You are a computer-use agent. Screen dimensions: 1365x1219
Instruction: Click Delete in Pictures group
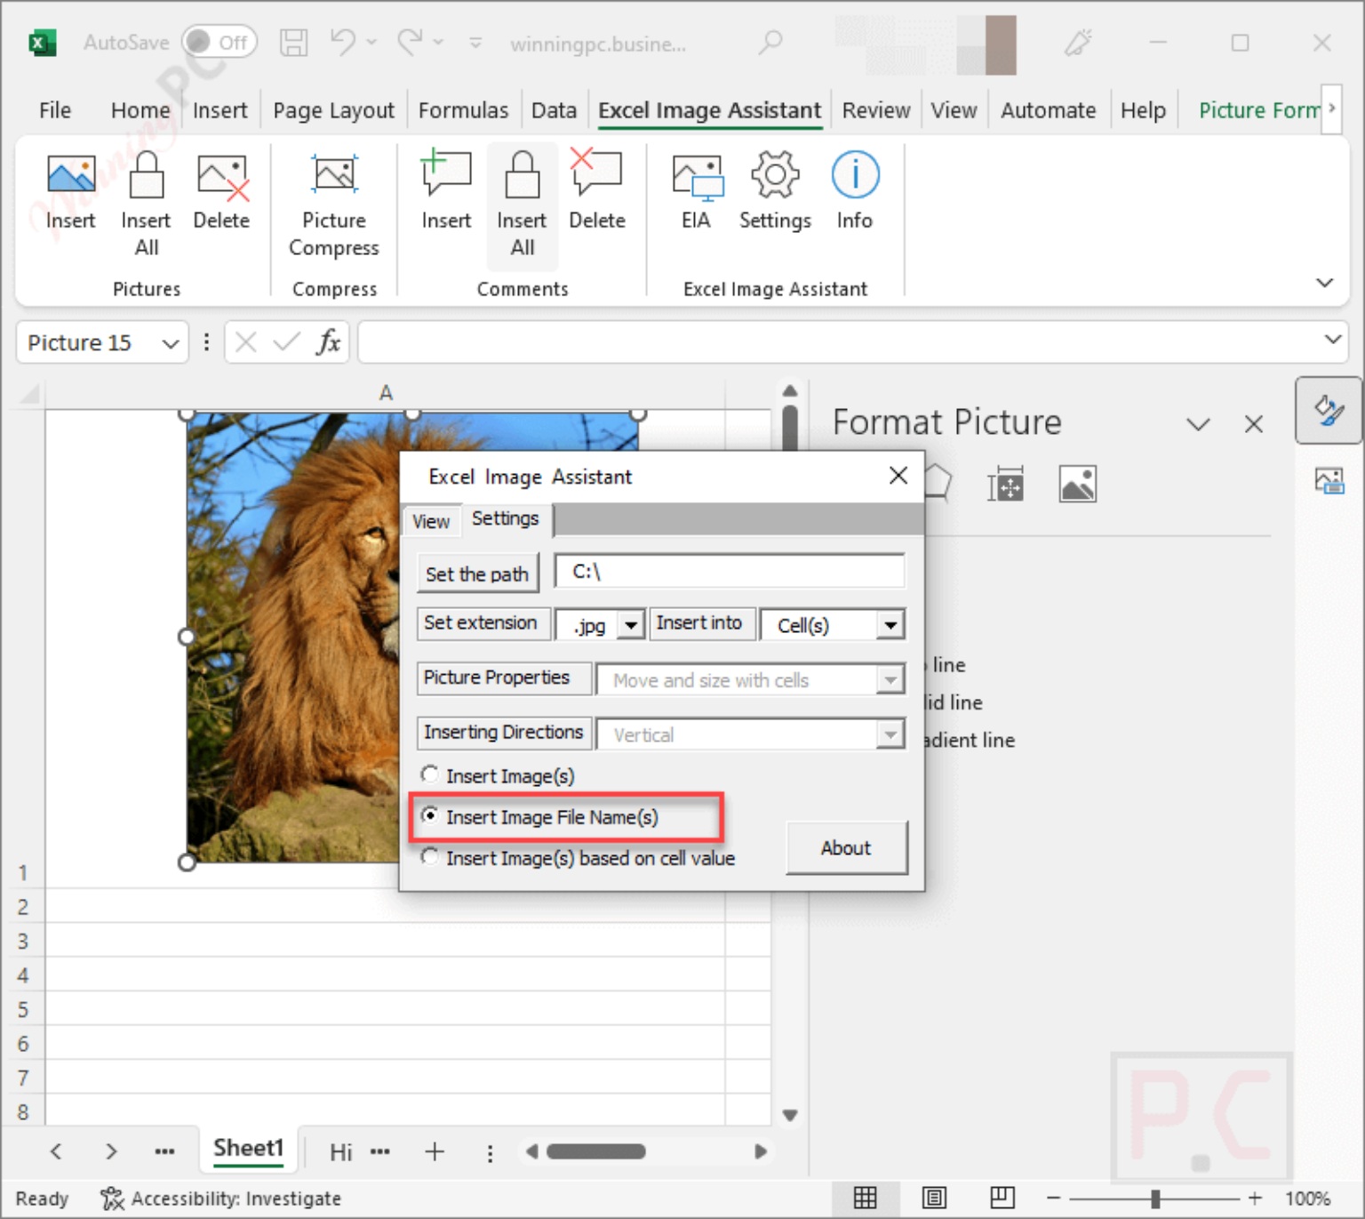click(221, 191)
